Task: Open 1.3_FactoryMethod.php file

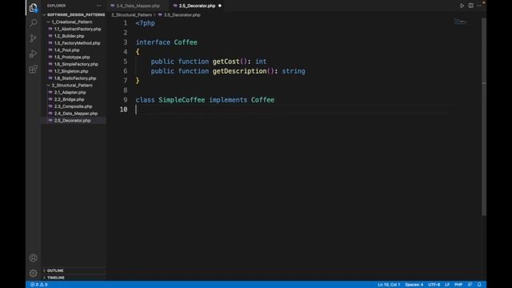Action: point(77,43)
